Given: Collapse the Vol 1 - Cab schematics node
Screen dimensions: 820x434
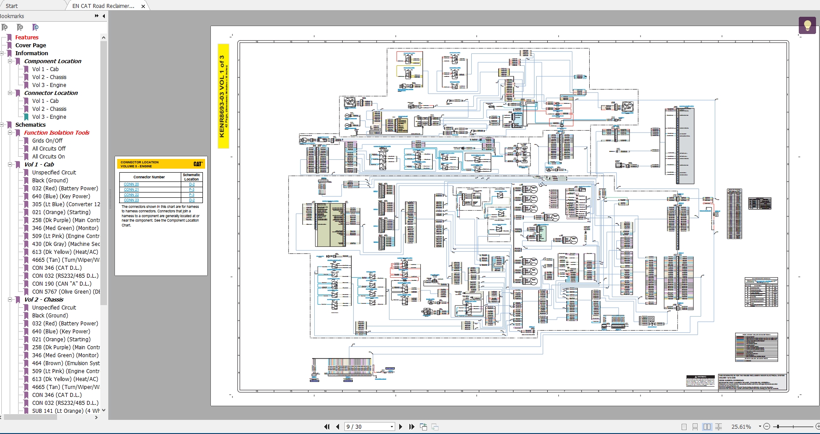Looking at the screenshot, I should pyautogui.click(x=10, y=165).
